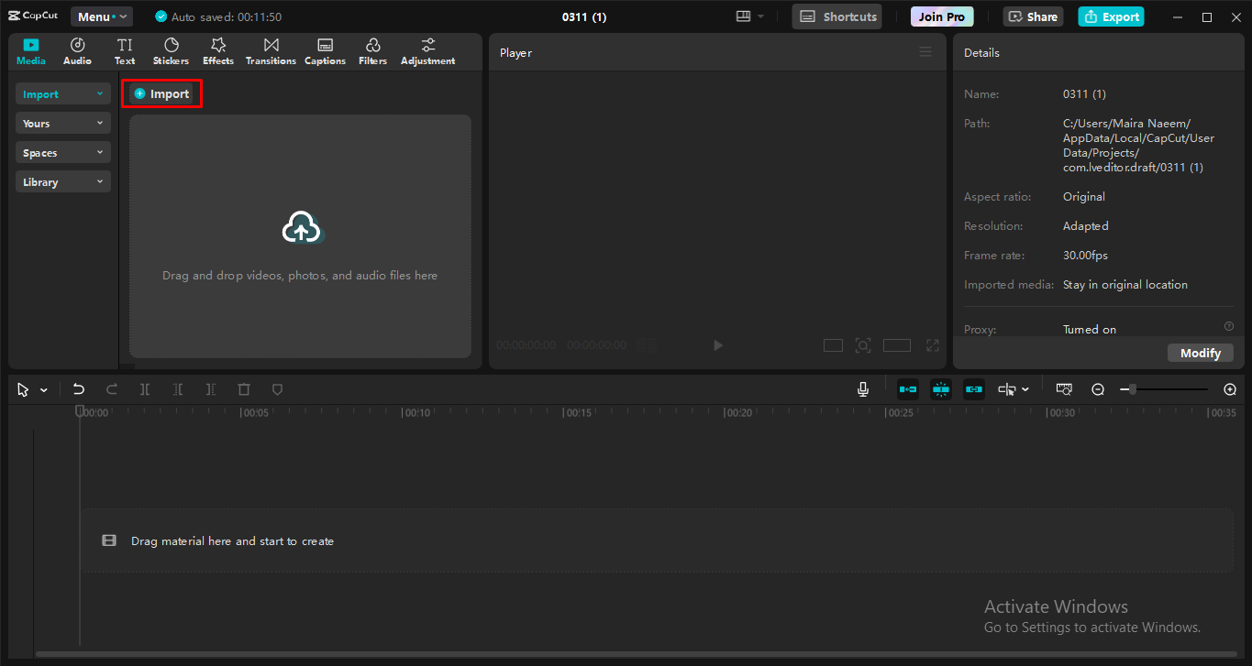Open the Filters panel

pyautogui.click(x=372, y=51)
